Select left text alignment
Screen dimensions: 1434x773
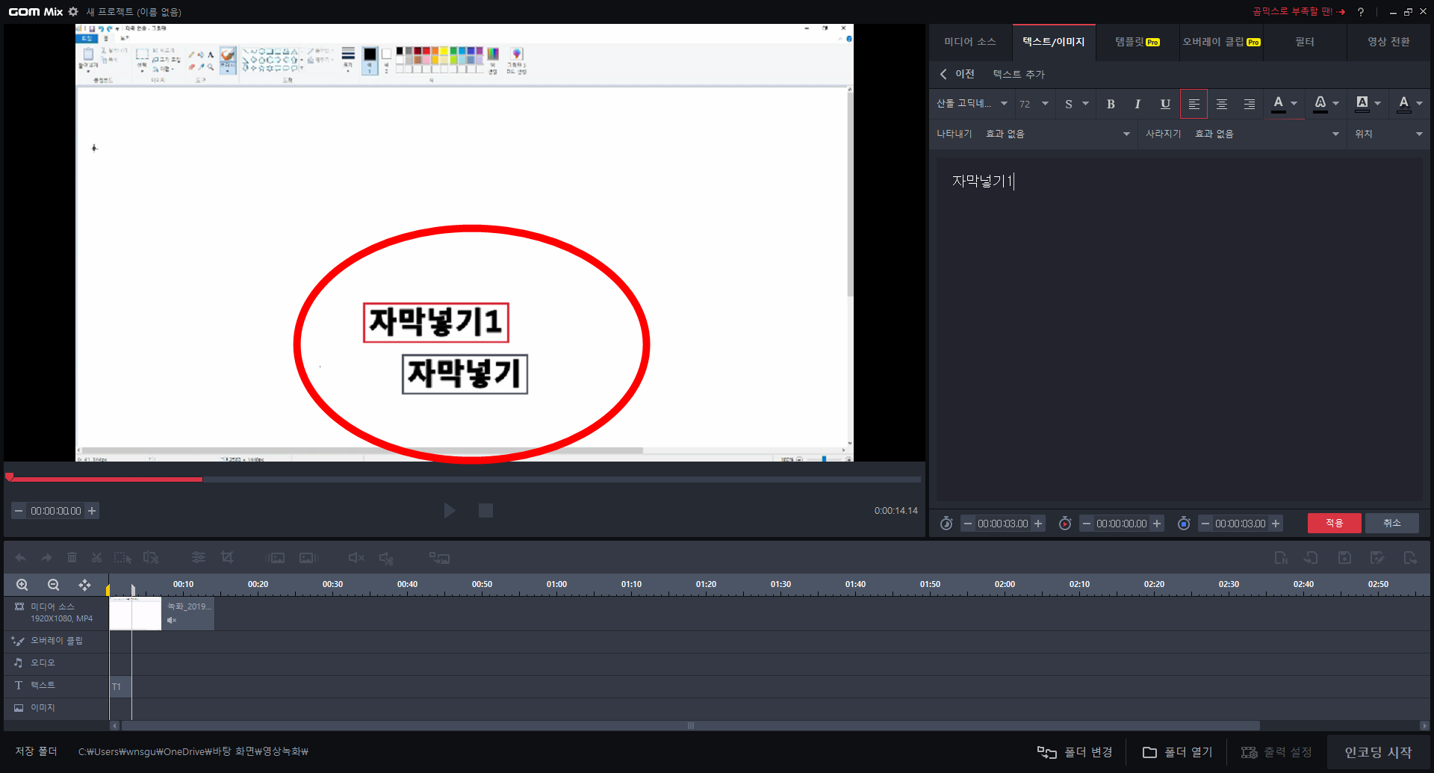(x=1194, y=105)
